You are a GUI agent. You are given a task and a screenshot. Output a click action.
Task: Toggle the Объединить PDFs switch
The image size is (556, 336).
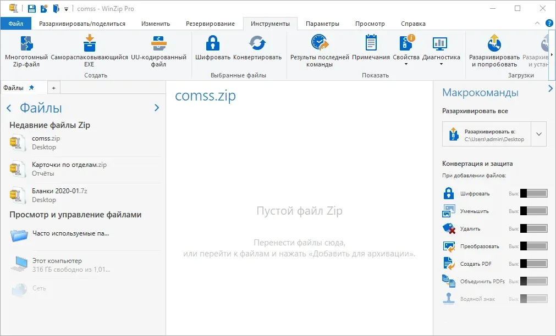pos(533,281)
